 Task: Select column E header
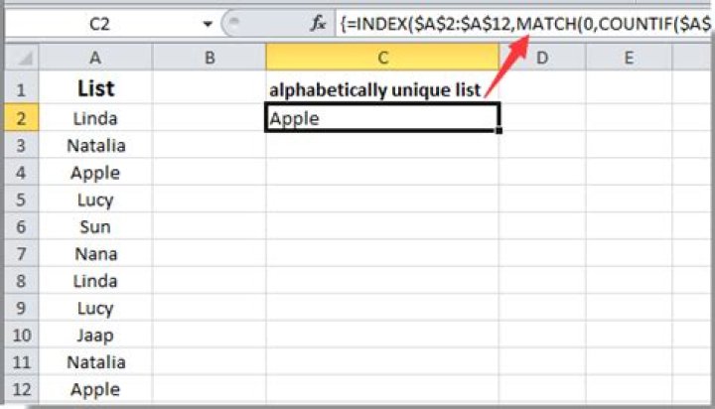point(629,60)
